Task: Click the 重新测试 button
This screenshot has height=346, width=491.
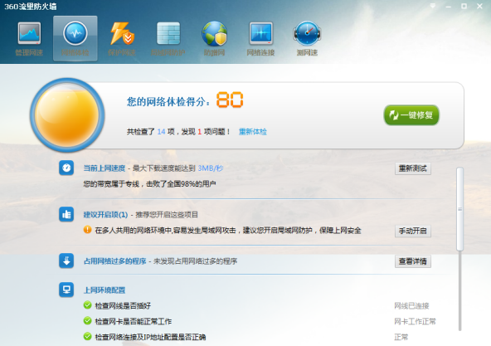Action: pyautogui.click(x=413, y=168)
